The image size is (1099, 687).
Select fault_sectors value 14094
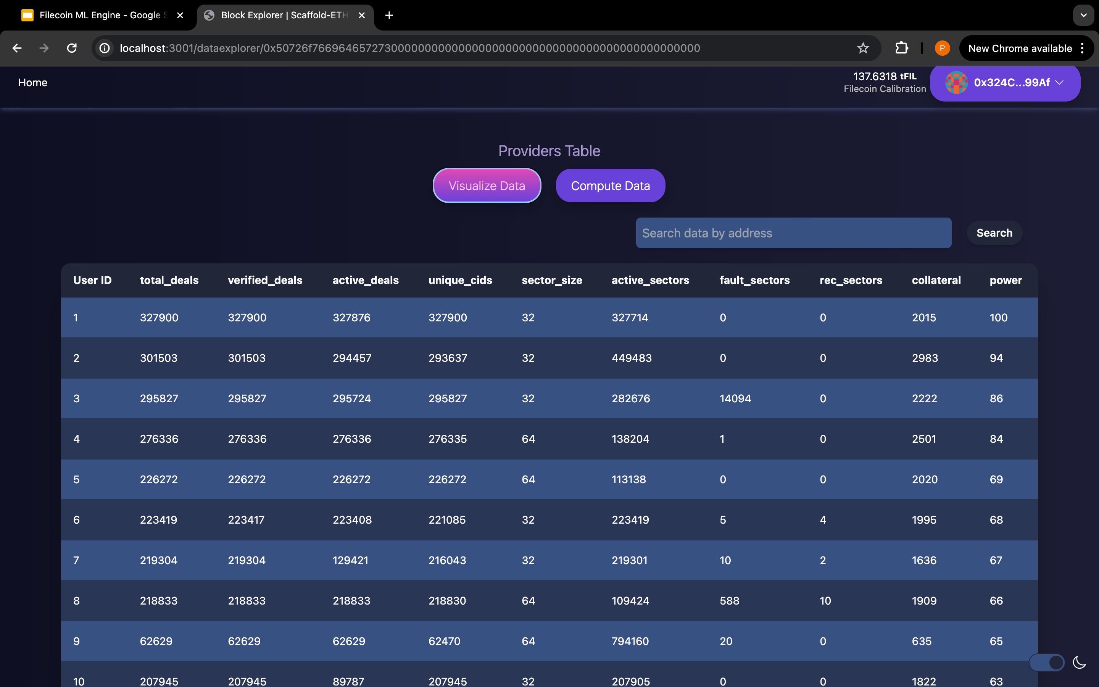(735, 398)
